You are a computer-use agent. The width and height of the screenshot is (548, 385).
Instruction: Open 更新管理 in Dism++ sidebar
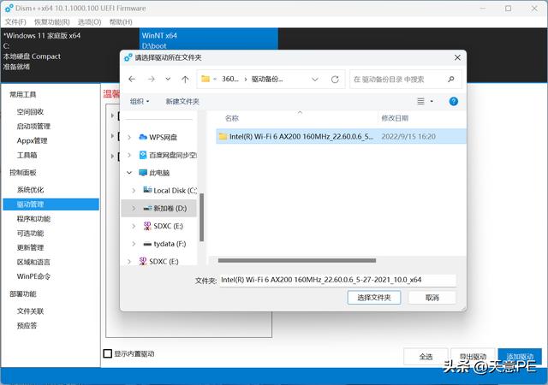(x=31, y=247)
